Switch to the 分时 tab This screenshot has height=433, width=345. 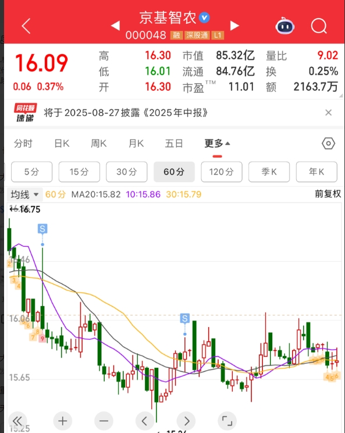pyautogui.click(x=23, y=144)
